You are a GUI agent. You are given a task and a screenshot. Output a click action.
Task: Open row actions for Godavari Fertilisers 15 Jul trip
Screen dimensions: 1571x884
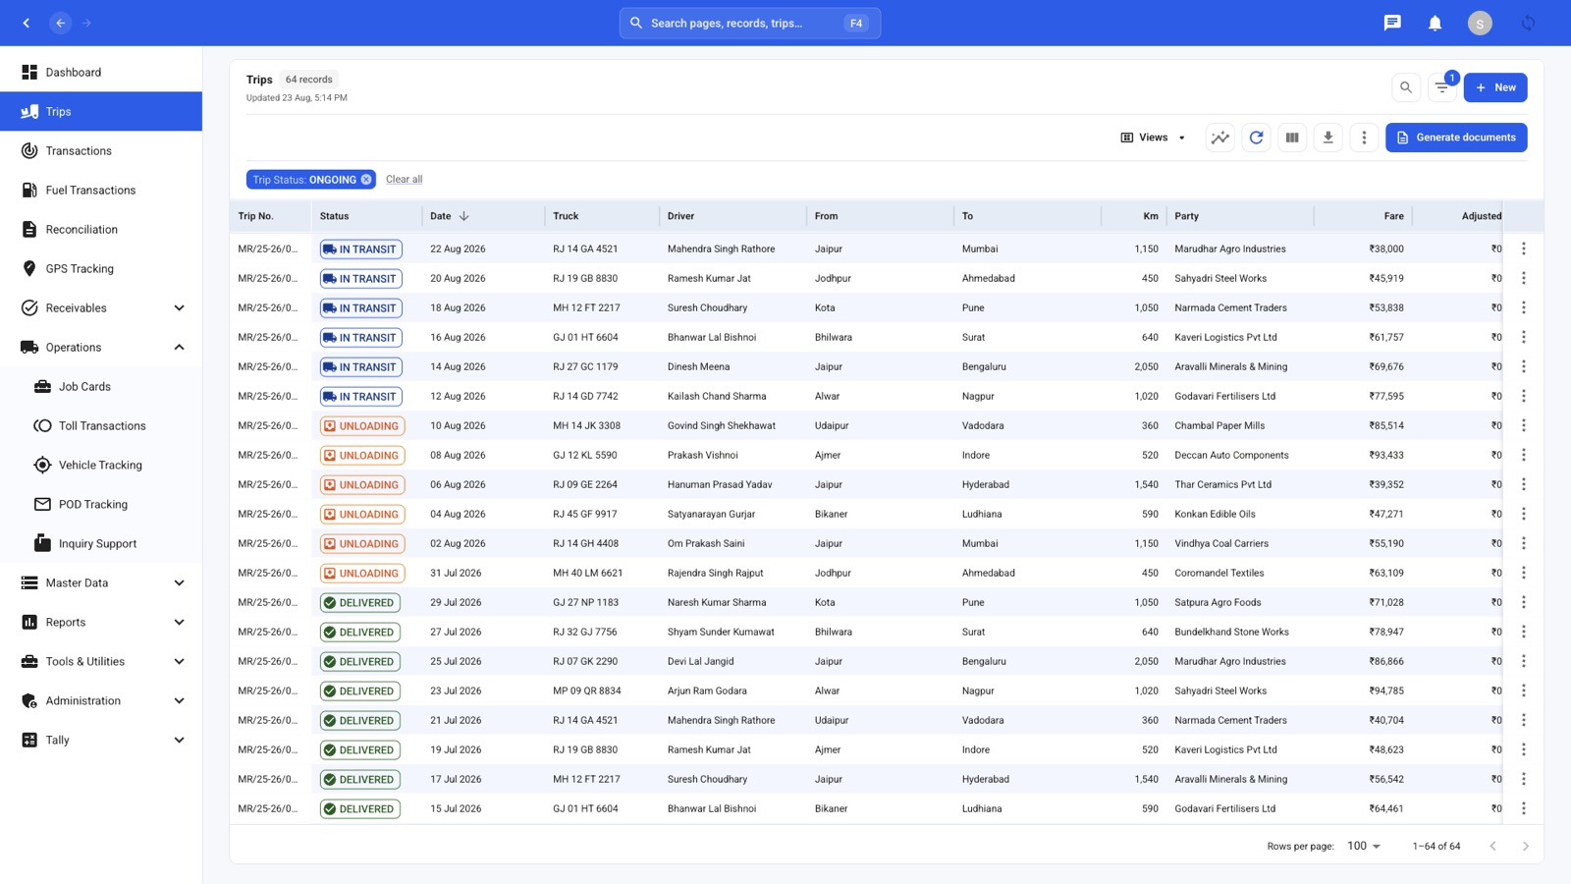(x=1523, y=808)
